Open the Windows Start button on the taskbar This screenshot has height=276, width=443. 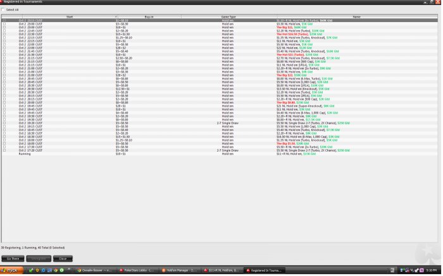pyautogui.click(x=11, y=271)
